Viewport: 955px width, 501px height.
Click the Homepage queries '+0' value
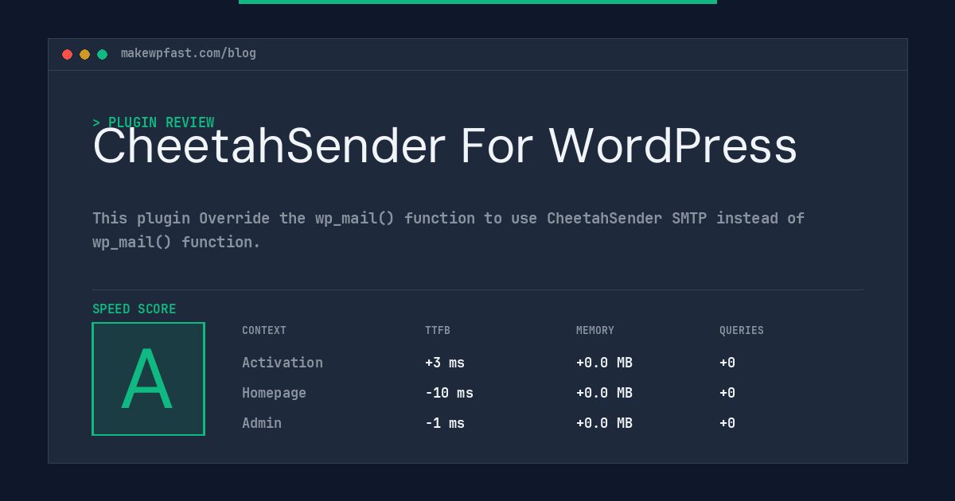(727, 393)
